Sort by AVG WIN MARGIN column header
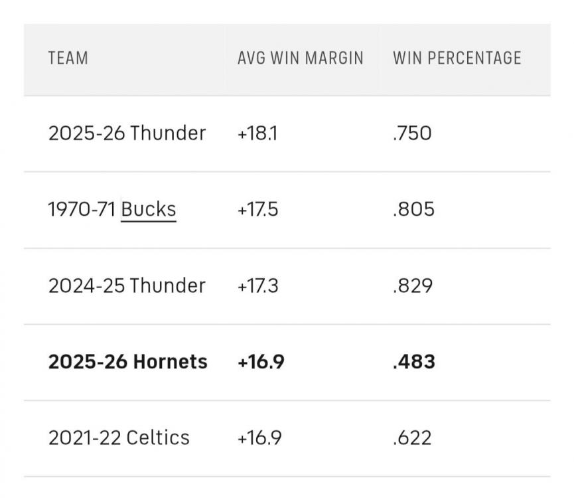Viewport: 574px width, 498px height. (300, 58)
